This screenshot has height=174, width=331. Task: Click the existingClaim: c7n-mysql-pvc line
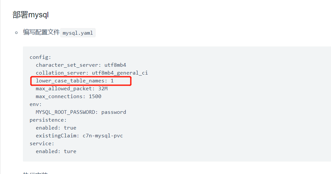[79, 136]
